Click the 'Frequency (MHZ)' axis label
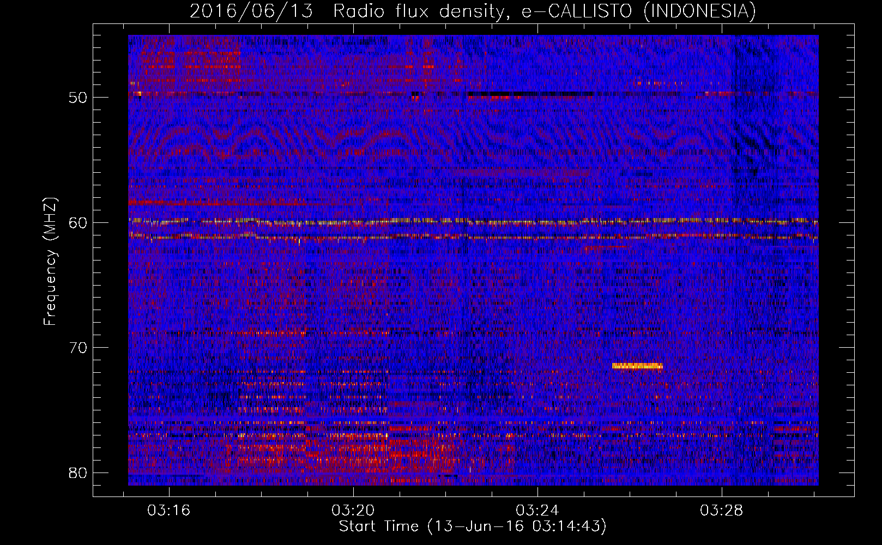882x545 pixels. tap(50, 262)
